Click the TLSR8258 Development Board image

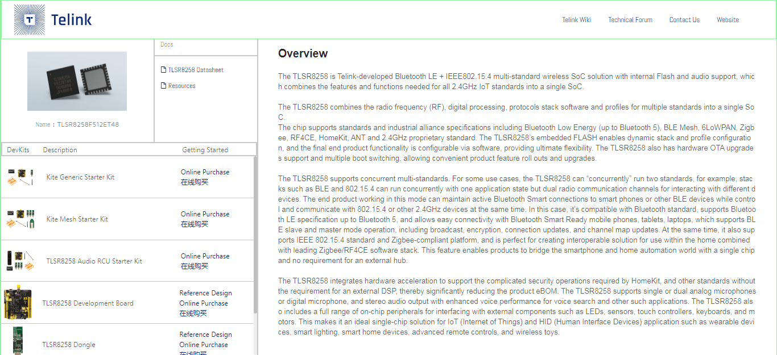point(18,303)
